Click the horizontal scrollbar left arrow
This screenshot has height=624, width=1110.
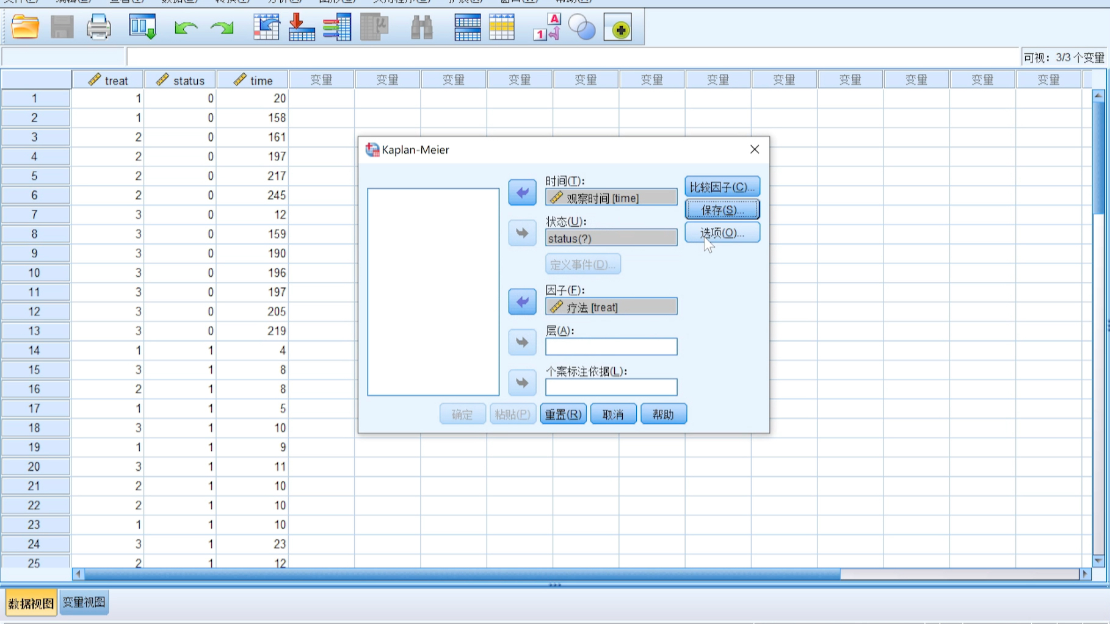(78, 574)
